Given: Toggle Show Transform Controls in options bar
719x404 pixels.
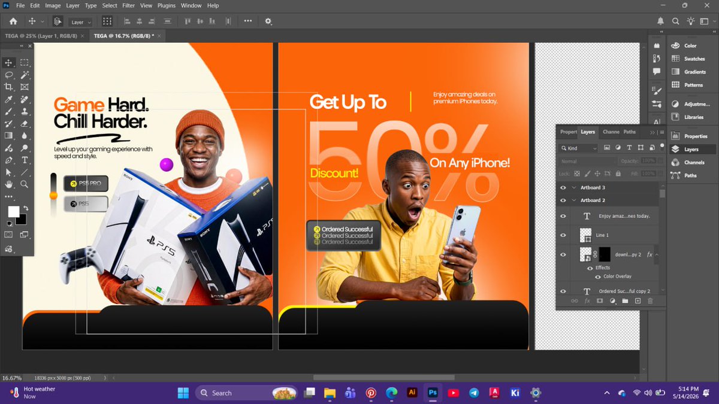Looking at the screenshot, I should 107,22.
